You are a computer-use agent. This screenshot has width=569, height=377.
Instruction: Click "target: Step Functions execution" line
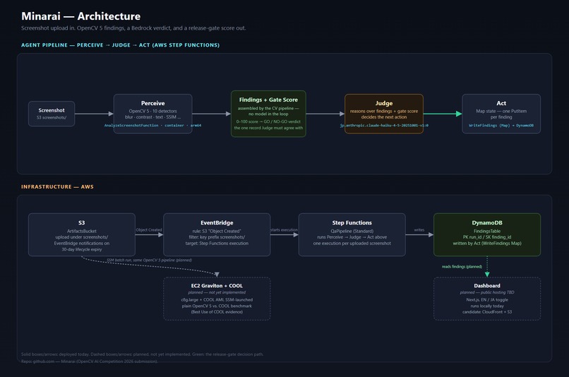coord(217,243)
